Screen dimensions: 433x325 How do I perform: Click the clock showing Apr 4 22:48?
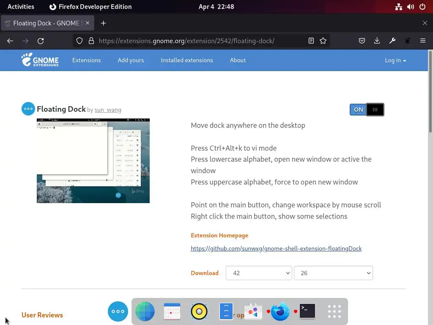point(216,7)
